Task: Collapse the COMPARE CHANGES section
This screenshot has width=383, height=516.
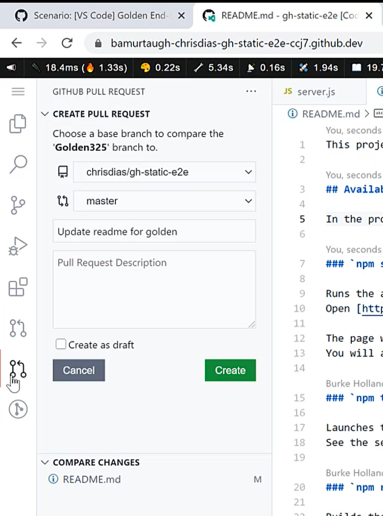Action: click(45, 462)
